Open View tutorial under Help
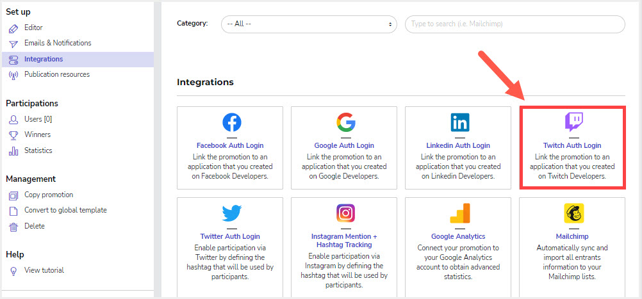 pos(44,270)
